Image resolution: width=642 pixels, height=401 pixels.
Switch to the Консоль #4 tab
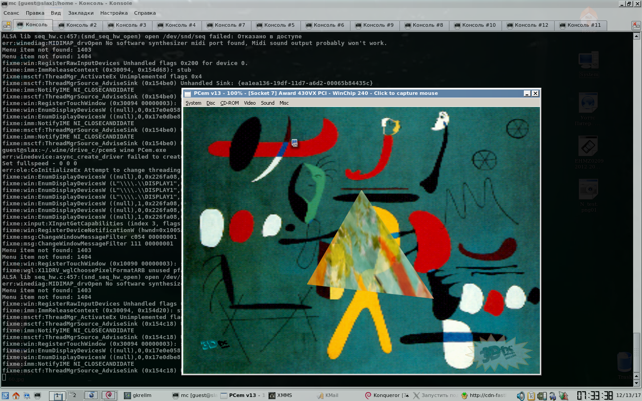tap(177, 25)
